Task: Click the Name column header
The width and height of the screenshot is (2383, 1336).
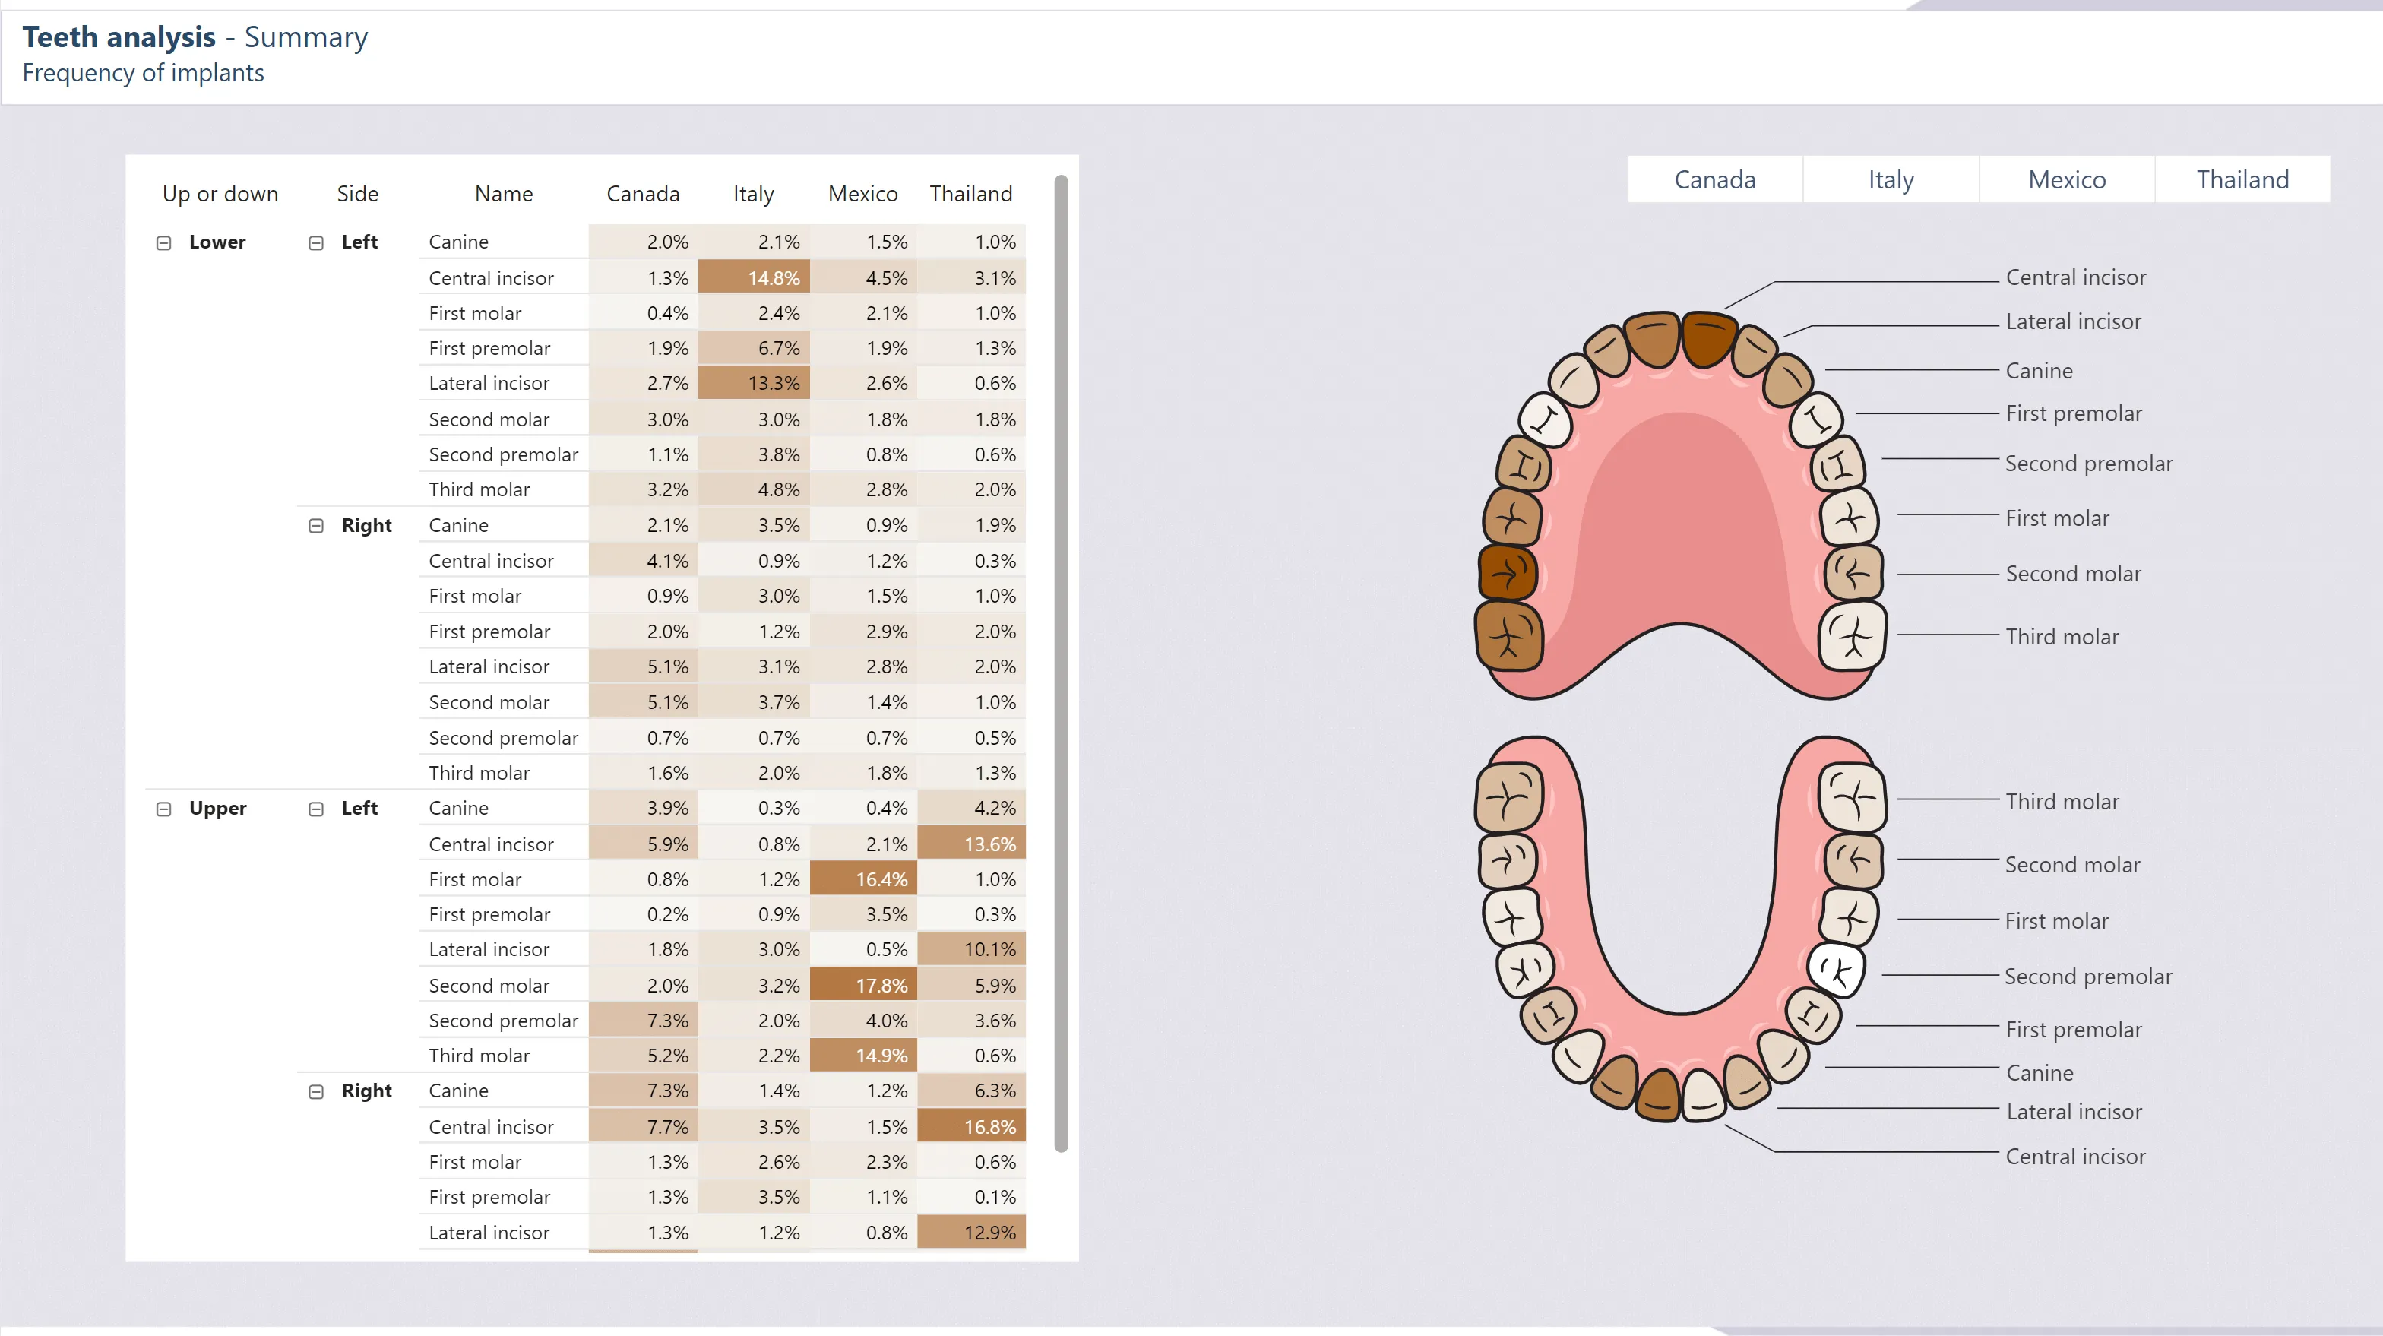Action: point(503,193)
